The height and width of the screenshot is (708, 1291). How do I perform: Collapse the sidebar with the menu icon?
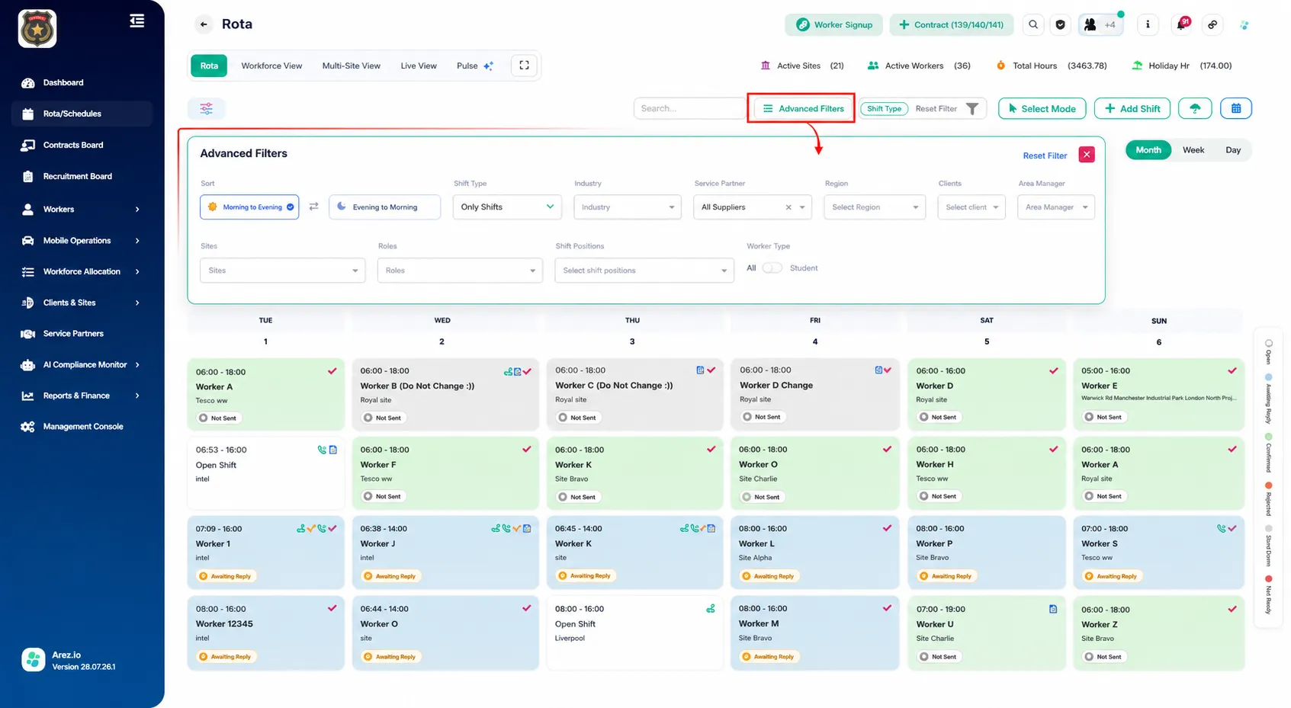point(137,21)
